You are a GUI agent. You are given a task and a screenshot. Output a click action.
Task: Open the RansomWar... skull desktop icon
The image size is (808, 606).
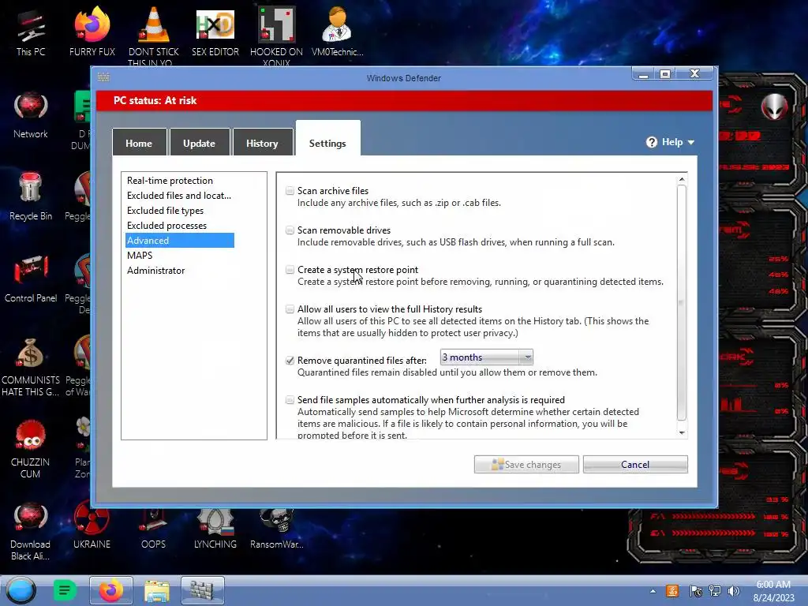(277, 528)
